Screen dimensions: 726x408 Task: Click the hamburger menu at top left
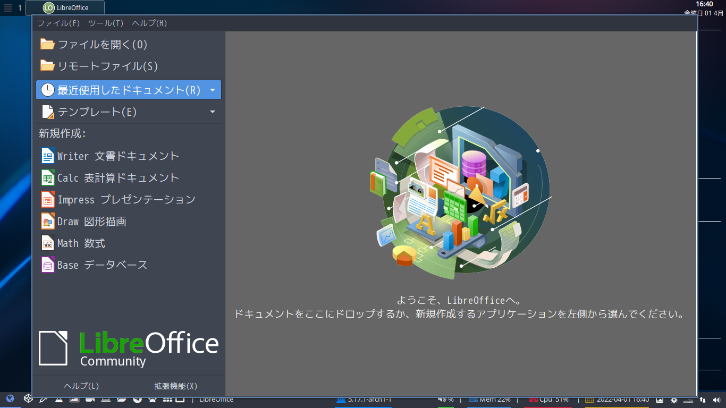(7, 7)
